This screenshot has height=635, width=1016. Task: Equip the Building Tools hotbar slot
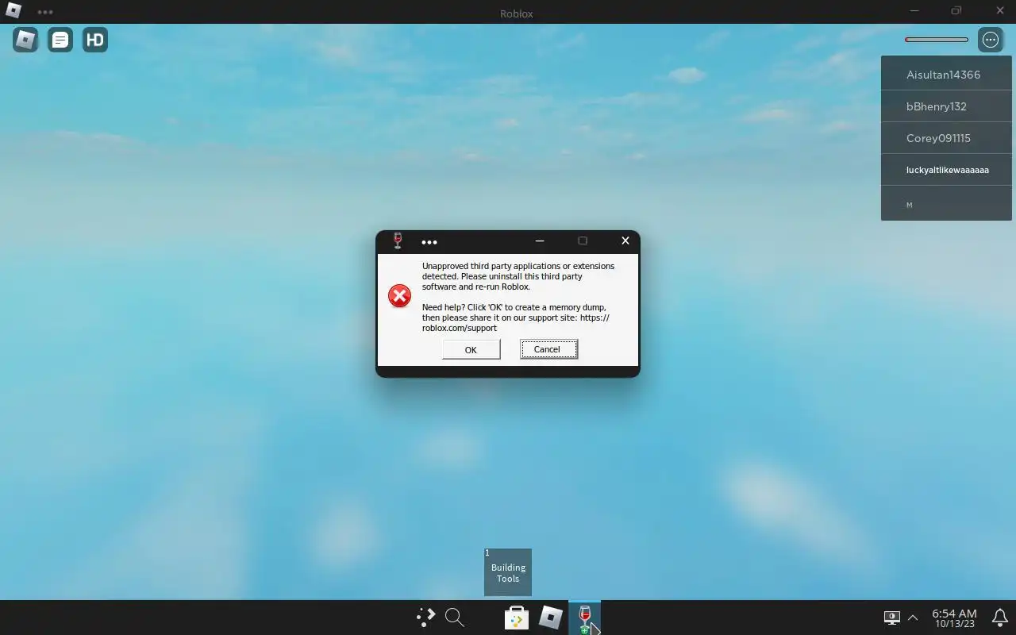click(508, 572)
